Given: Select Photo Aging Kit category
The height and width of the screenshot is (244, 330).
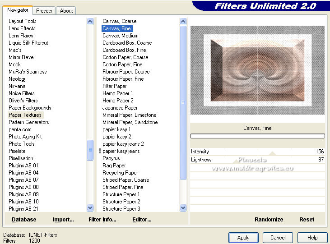Looking at the screenshot, I should point(25,137).
